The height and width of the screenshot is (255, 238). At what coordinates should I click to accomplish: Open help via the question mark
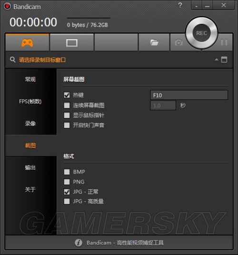coord(180,5)
